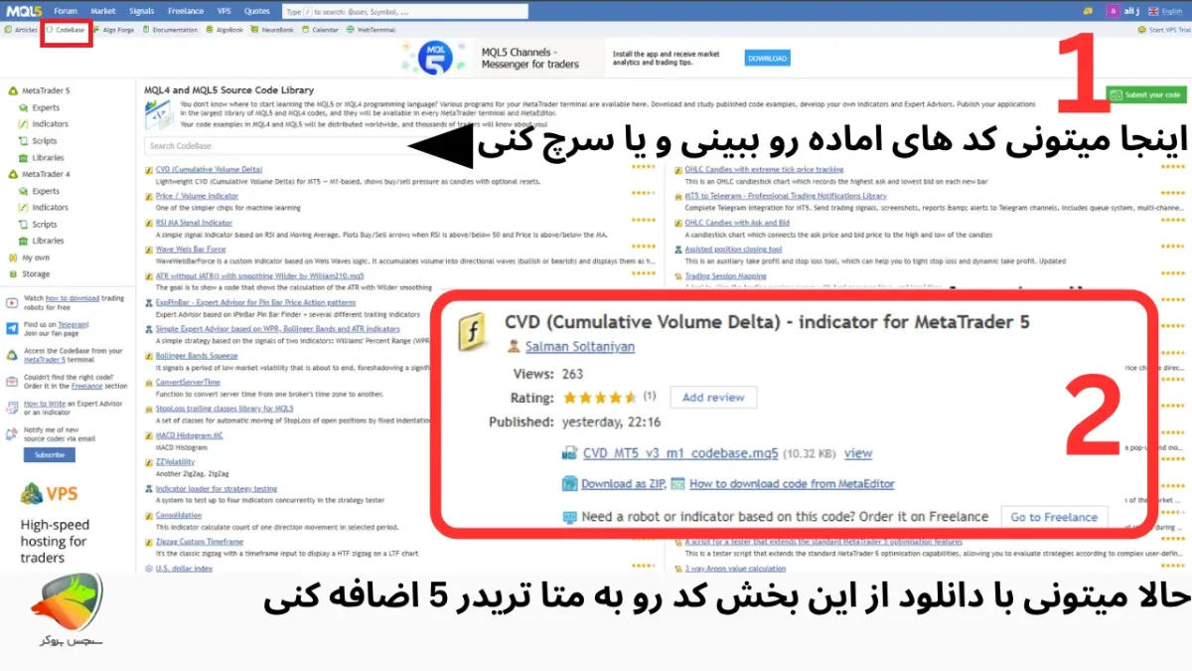Open CVD (Cumulative Volume Delta) code link

point(210,169)
